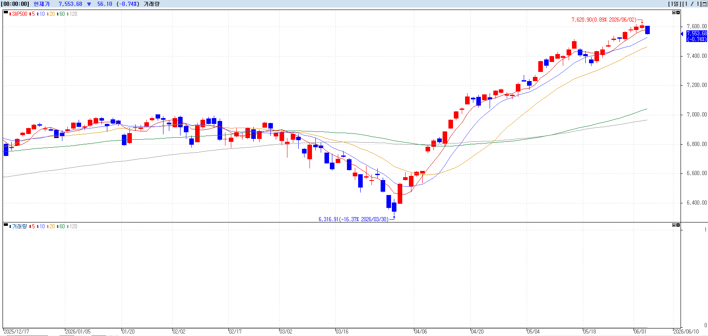Click the 2025/12/17 date label
This screenshot has height=336, width=708.
coord(16,331)
